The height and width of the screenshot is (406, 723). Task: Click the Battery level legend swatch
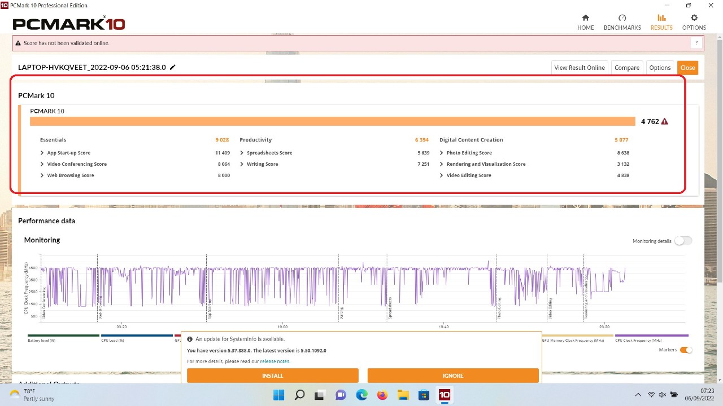tap(63, 336)
